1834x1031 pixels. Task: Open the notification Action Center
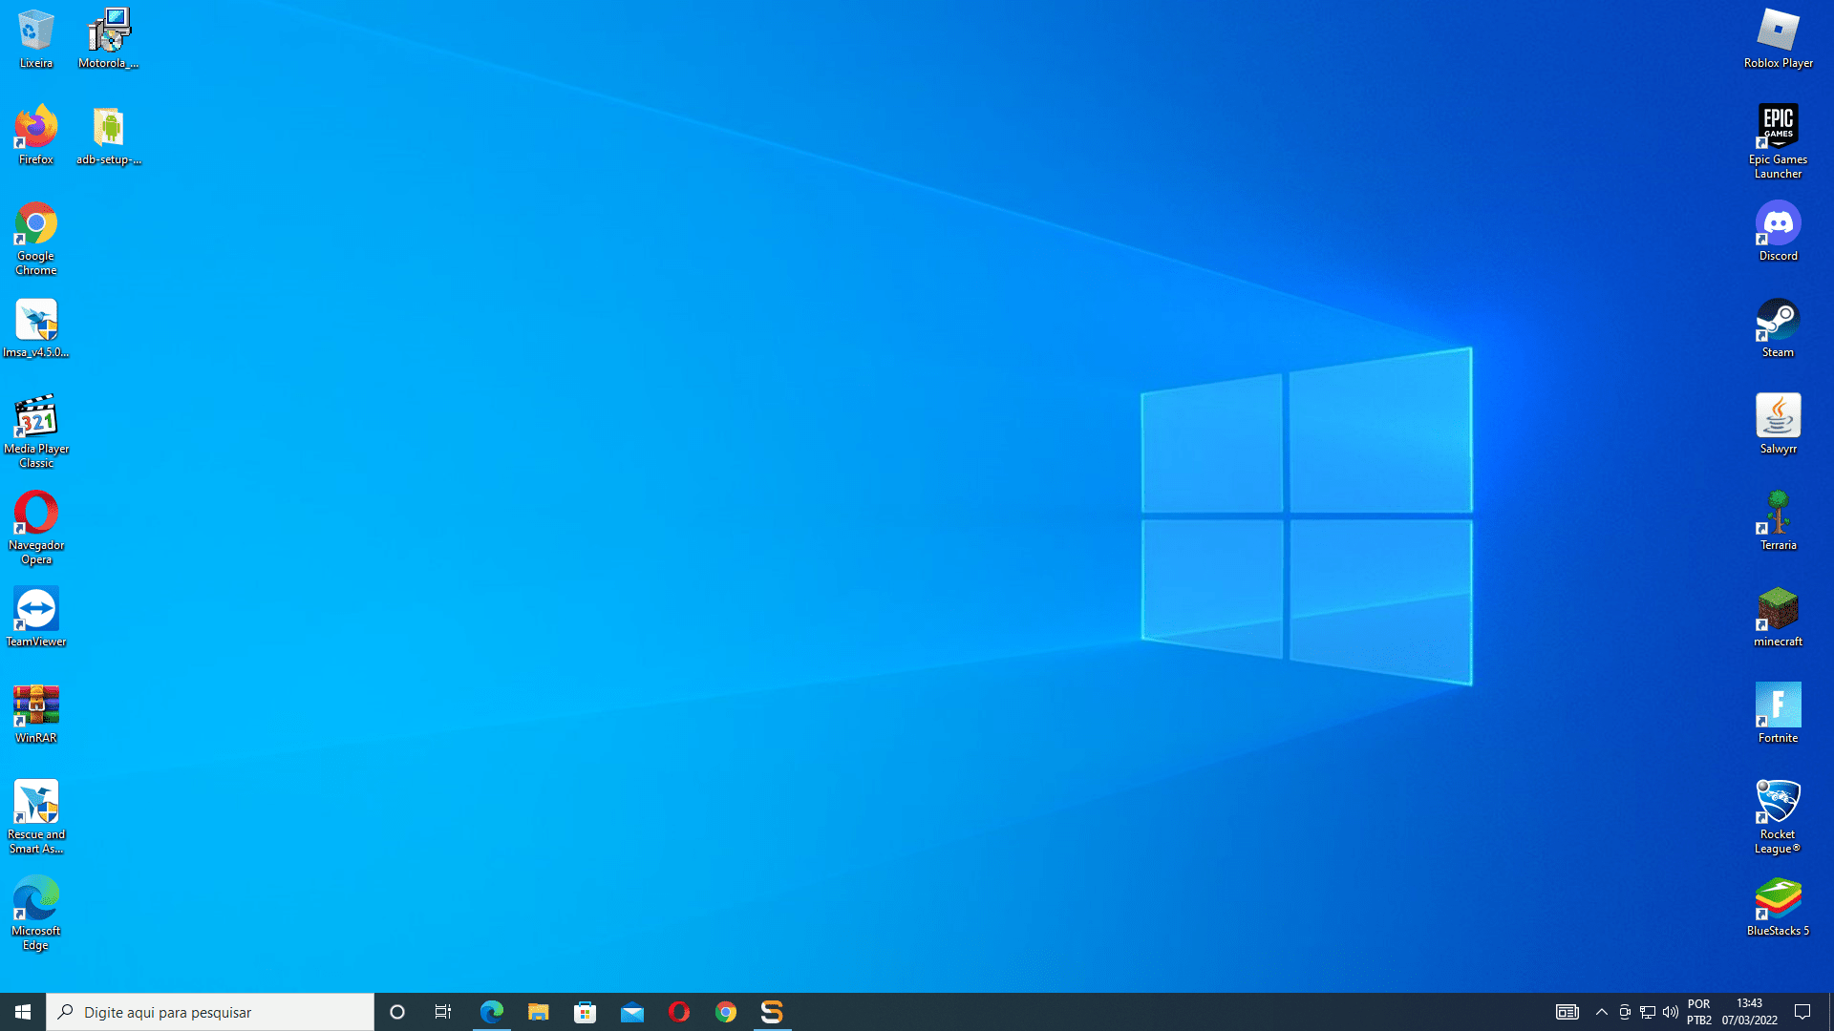1803,1012
